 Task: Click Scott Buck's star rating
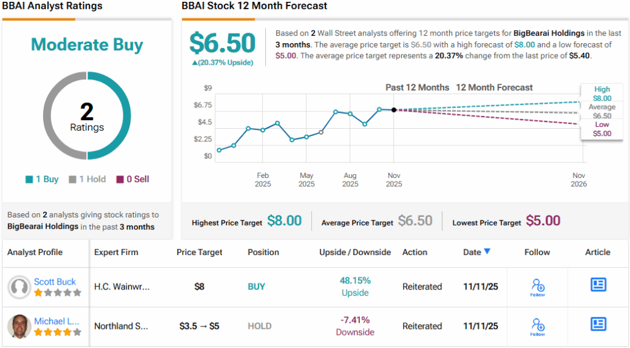[x=57, y=293]
